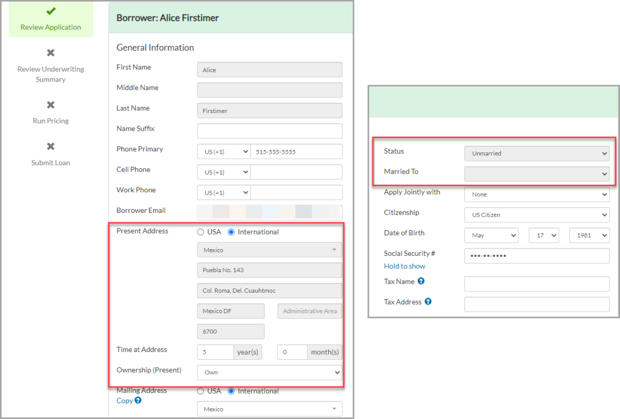Screen dimensions: 620x419
Task: Click the green checkmark above Review Application
Action: pos(51,11)
